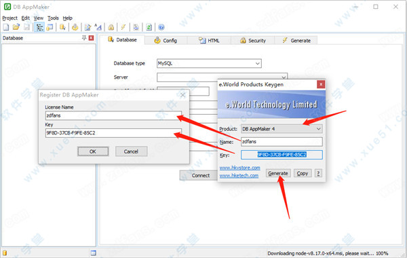Click the Generate button in keygen

(278, 173)
